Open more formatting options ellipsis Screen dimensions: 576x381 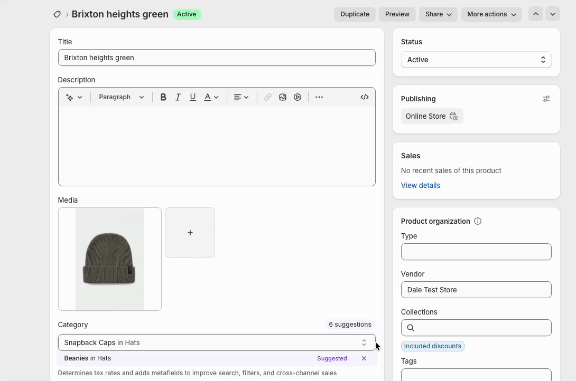(319, 97)
